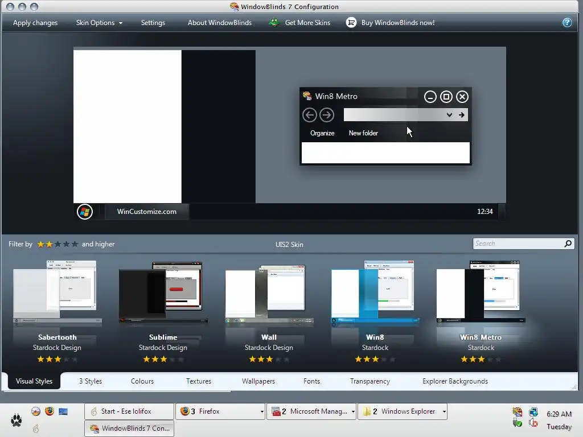Screen dimensions: 583x437
Task: Open Firefox from the quick launch icons
Action: tap(50, 411)
